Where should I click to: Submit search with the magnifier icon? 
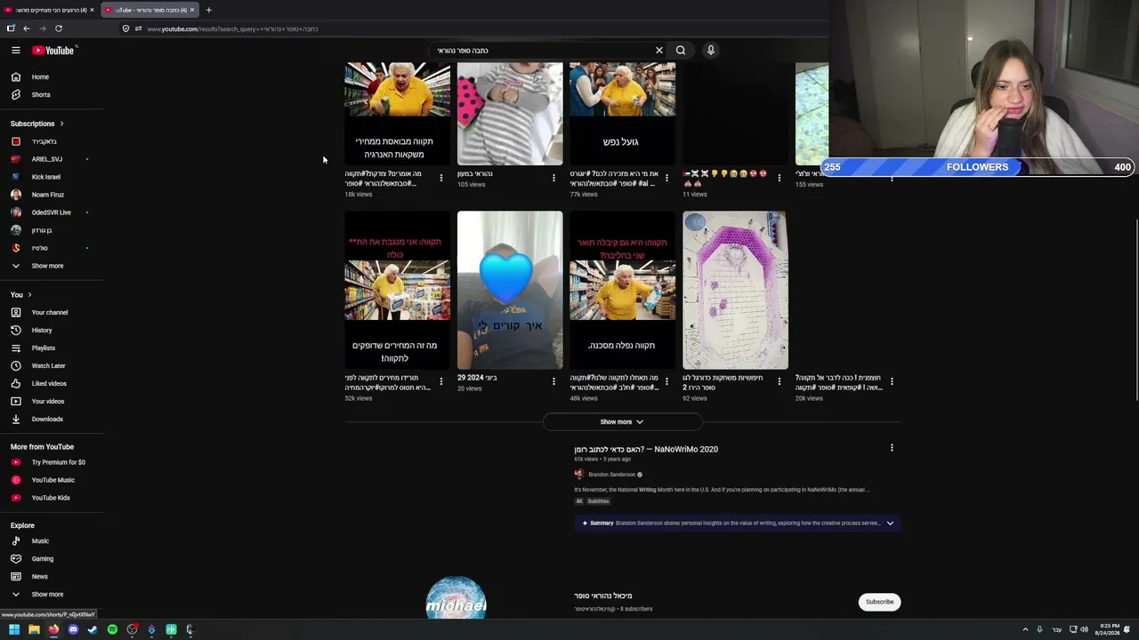[681, 51]
